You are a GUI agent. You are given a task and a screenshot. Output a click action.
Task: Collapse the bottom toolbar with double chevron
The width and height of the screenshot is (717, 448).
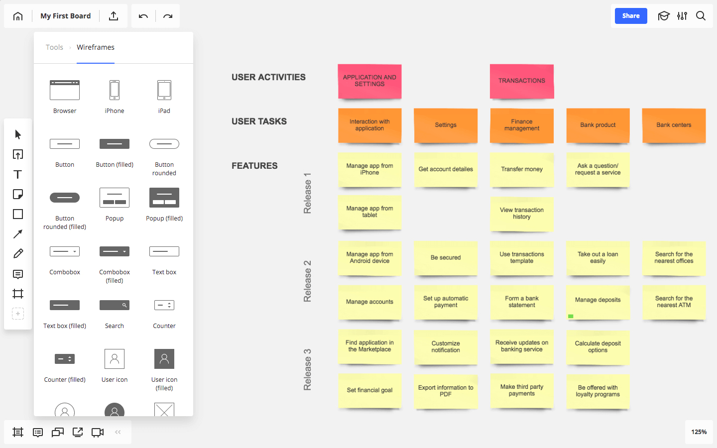118,432
